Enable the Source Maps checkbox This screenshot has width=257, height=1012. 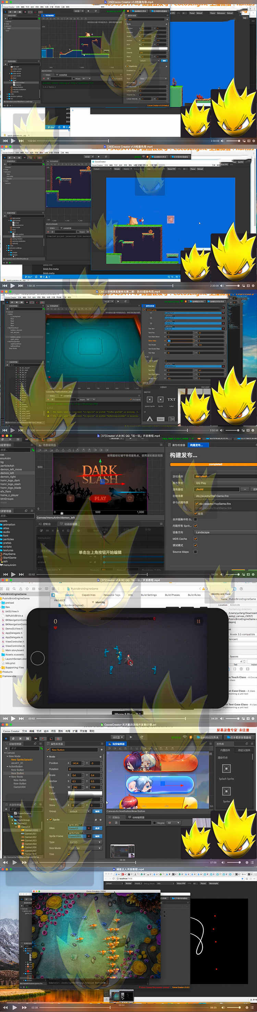195,551
